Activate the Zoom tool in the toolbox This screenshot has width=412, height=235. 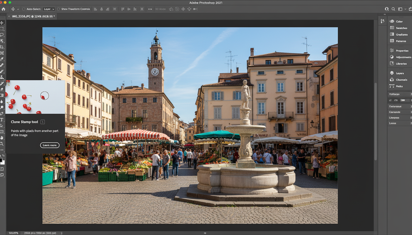point(2,144)
